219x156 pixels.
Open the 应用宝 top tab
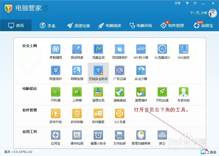(x=203, y=25)
